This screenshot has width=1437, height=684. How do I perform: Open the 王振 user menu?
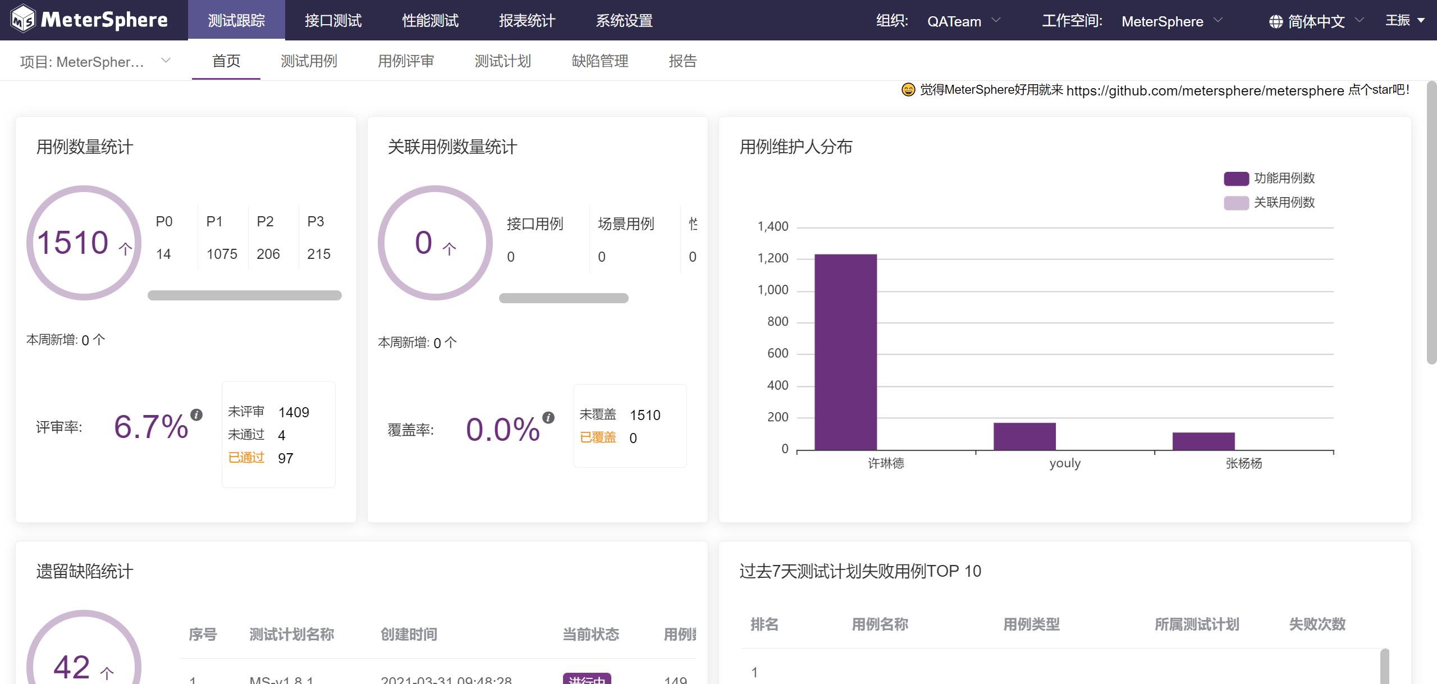point(1405,20)
